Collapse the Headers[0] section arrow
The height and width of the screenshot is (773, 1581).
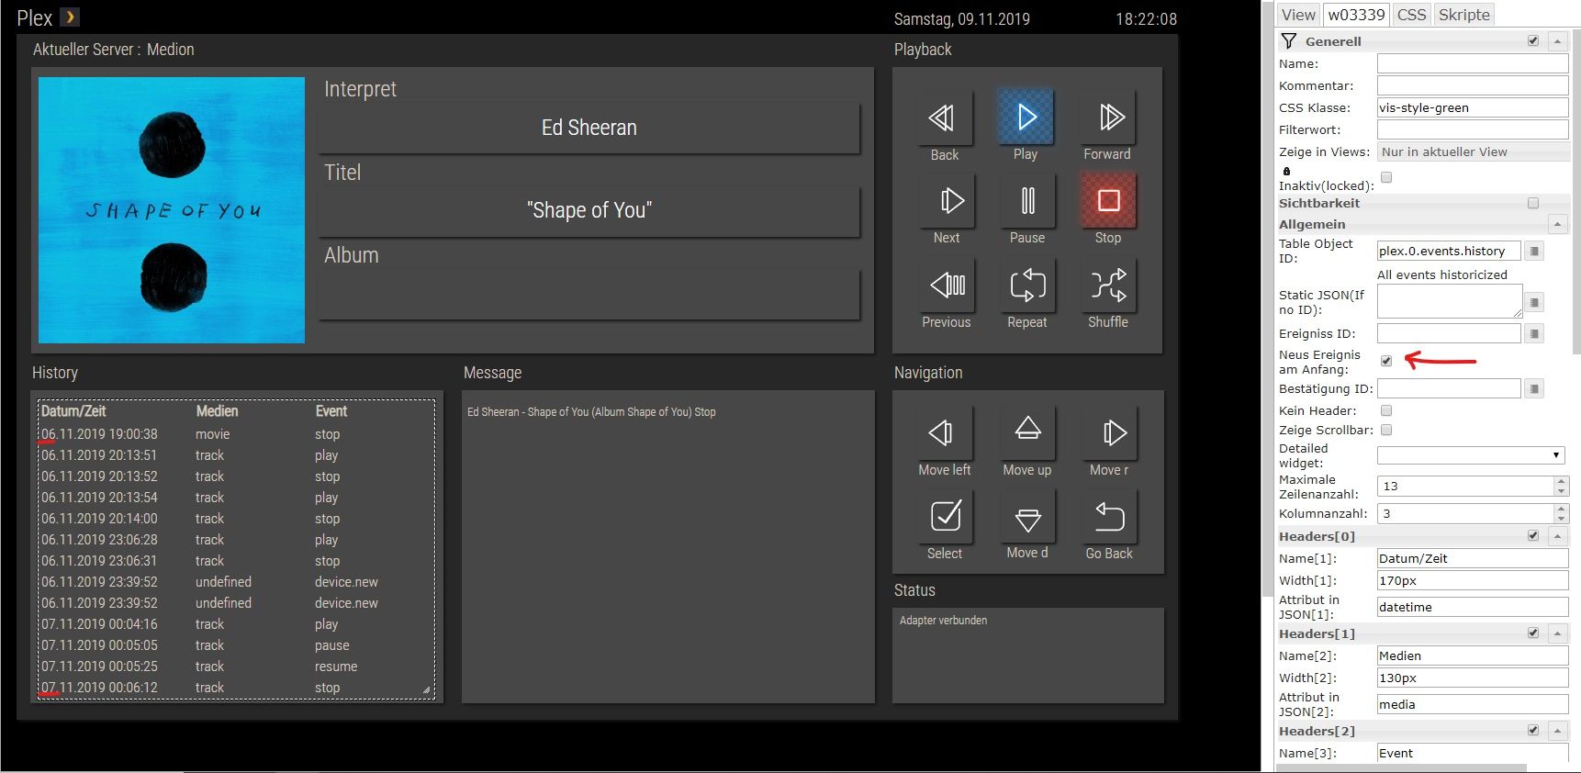tap(1557, 536)
